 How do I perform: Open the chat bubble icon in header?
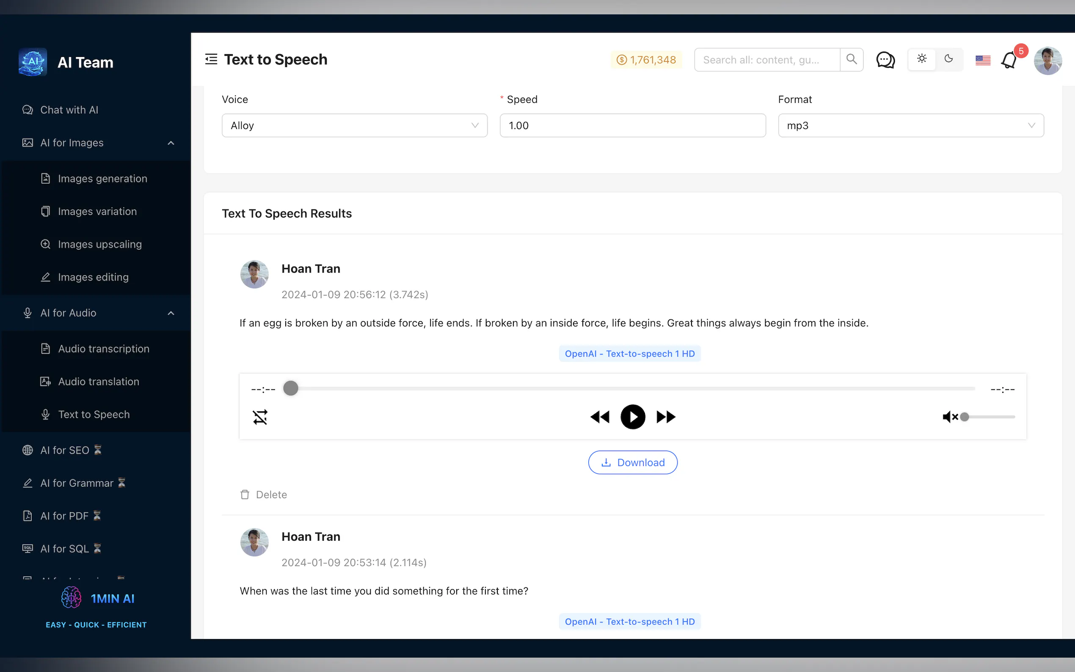click(885, 60)
